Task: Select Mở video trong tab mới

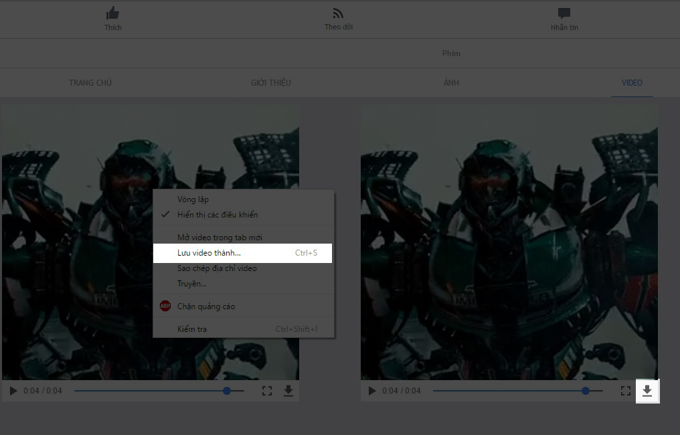Action: click(220, 238)
